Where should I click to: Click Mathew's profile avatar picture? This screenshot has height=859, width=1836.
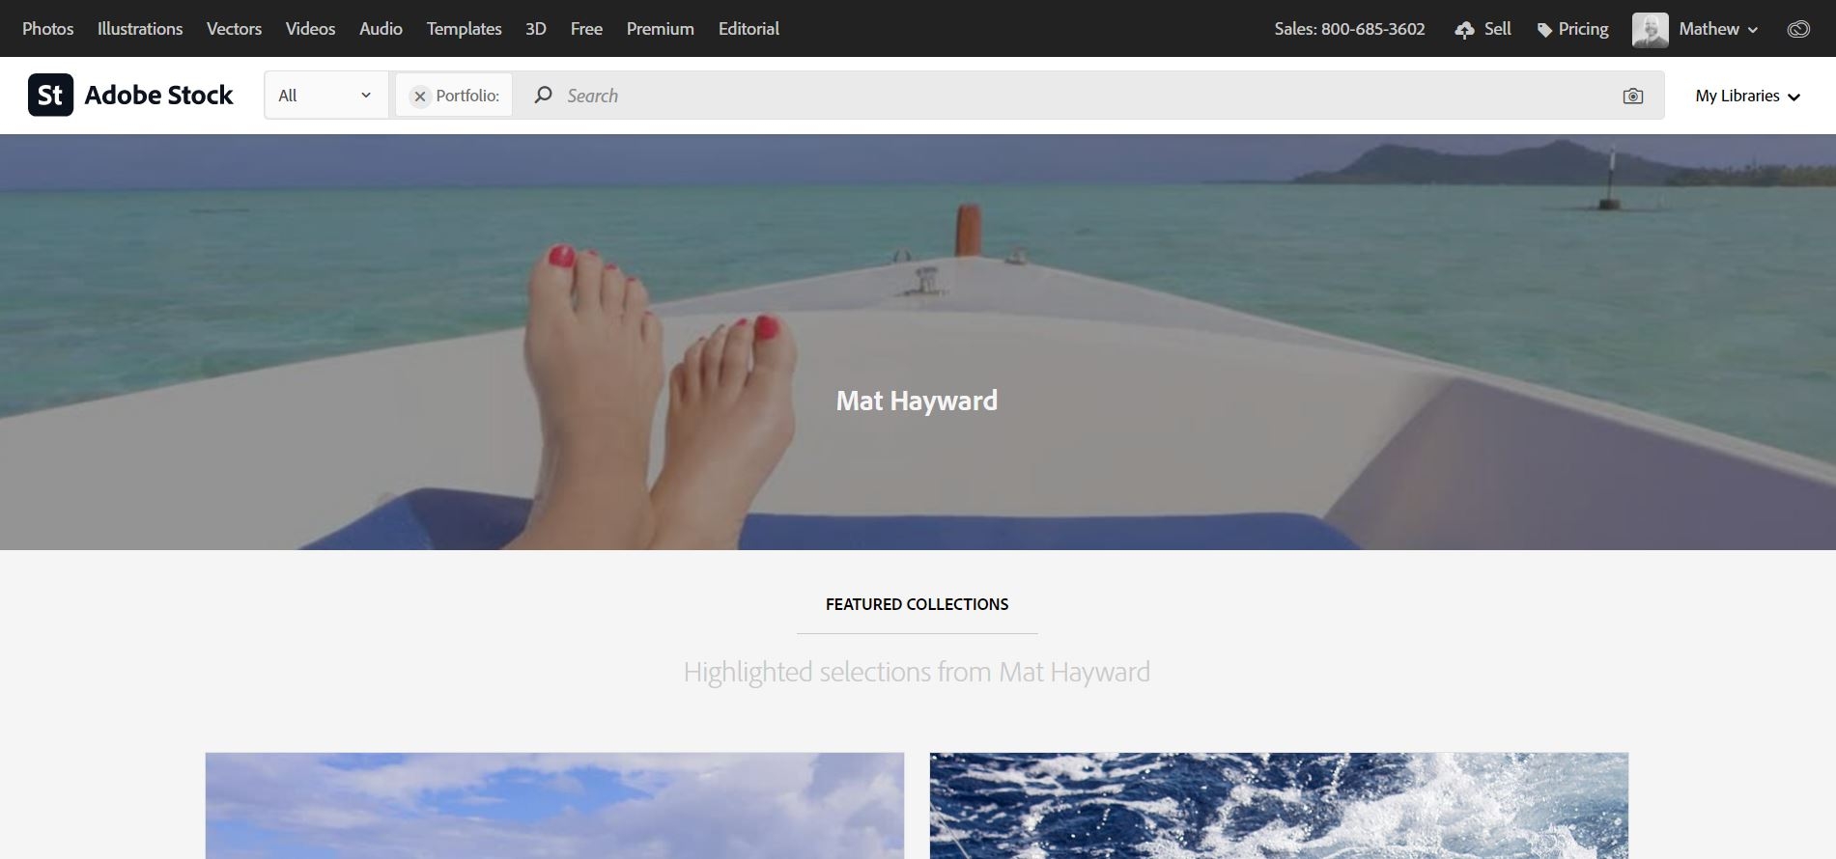[1650, 29]
